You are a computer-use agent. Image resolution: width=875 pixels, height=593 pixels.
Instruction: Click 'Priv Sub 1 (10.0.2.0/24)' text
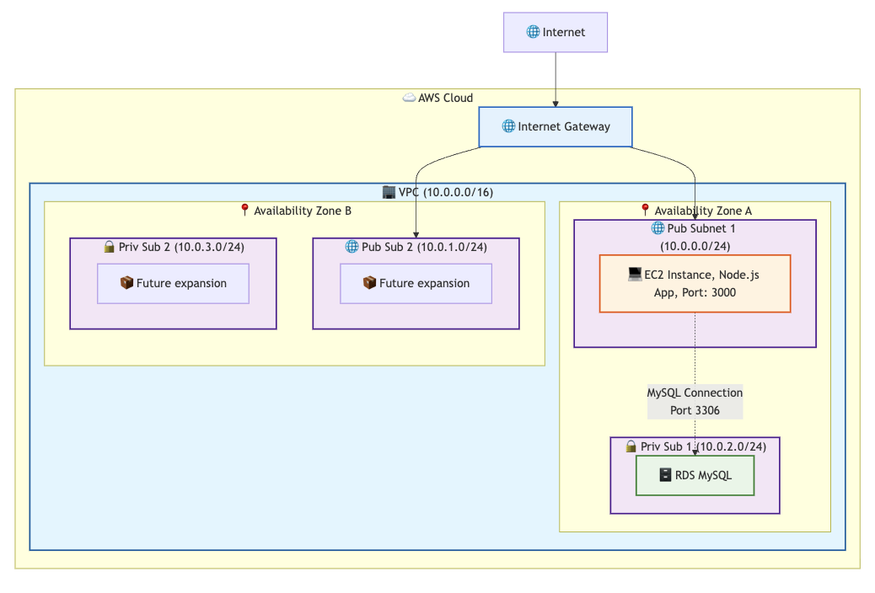click(703, 446)
